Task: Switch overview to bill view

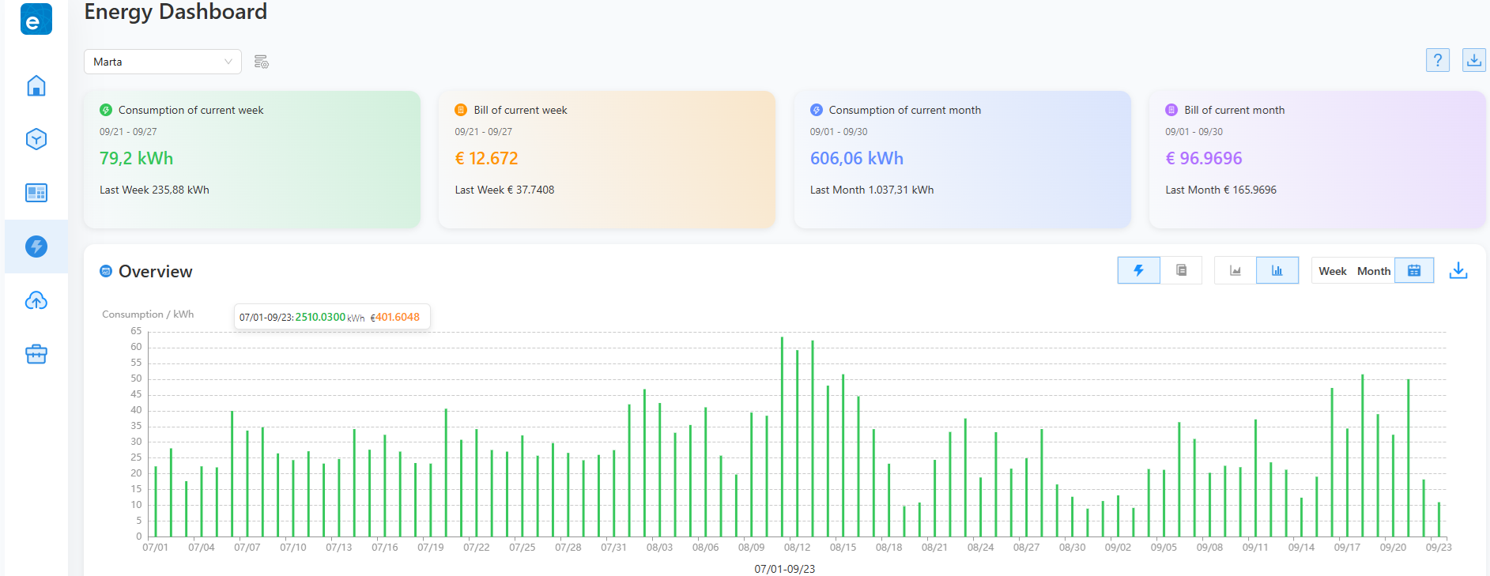Action: [x=1181, y=270]
